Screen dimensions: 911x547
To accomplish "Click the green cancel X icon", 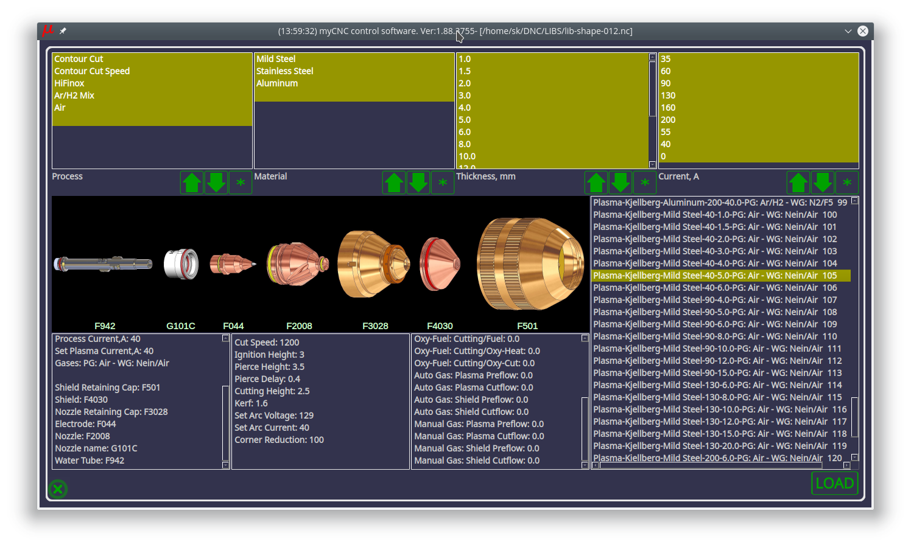I will (x=58, y=489).
